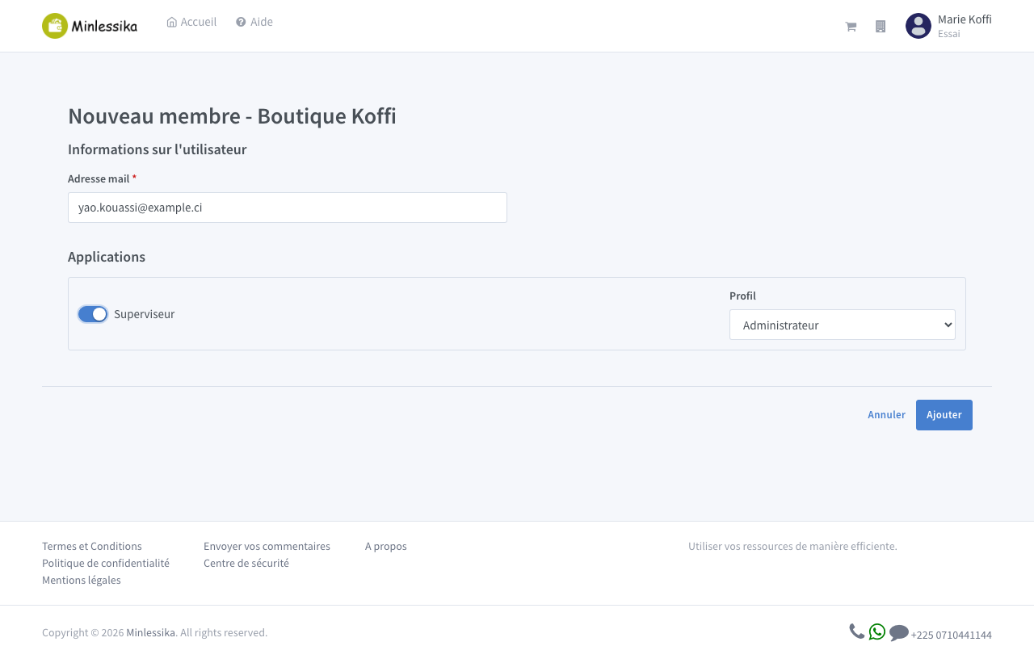Open Envoyer vos commentaires link
This screenshot has height=646, width=1034.
(267, 547)
